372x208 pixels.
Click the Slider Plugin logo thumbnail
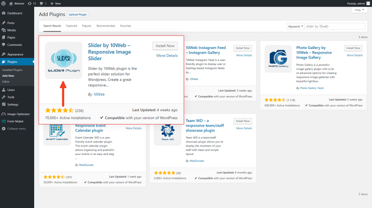[x=64, y=60]
